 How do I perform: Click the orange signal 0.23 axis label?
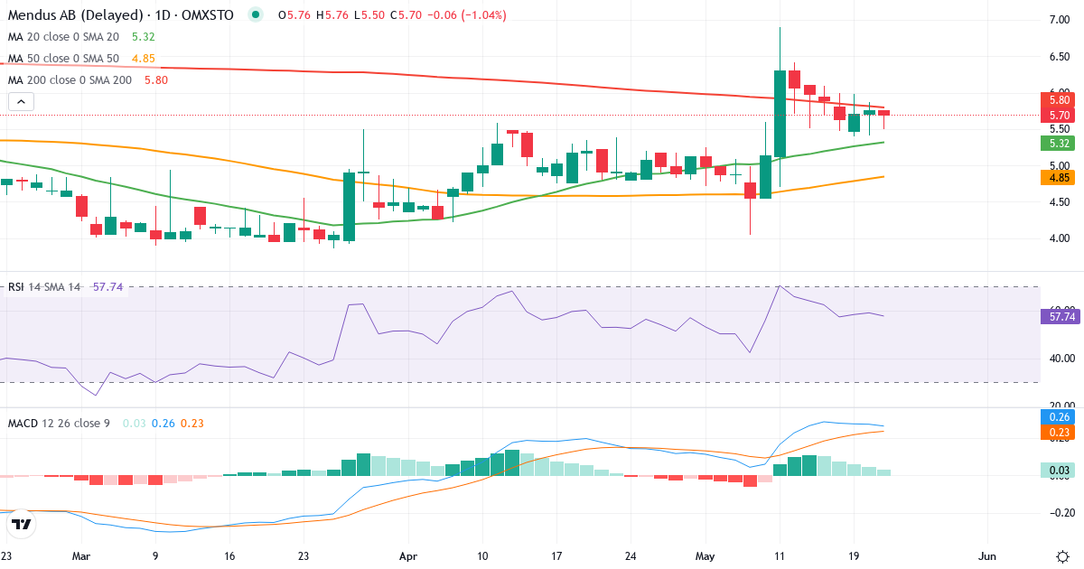(x=1059, y=433)
